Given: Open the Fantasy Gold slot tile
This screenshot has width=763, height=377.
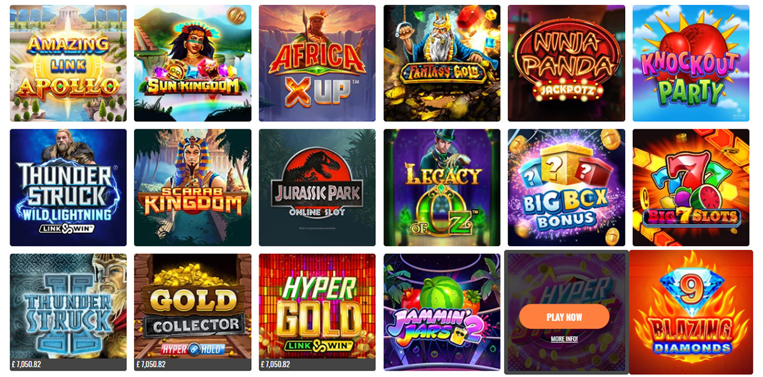Looking at the screenshot, I should point(442,63).
